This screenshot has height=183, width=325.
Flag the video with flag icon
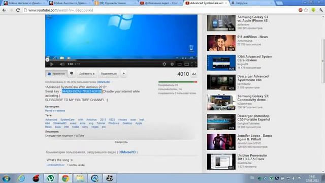click(123, 74)
